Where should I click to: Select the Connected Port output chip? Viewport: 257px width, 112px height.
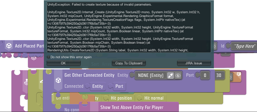coord(119,86)
